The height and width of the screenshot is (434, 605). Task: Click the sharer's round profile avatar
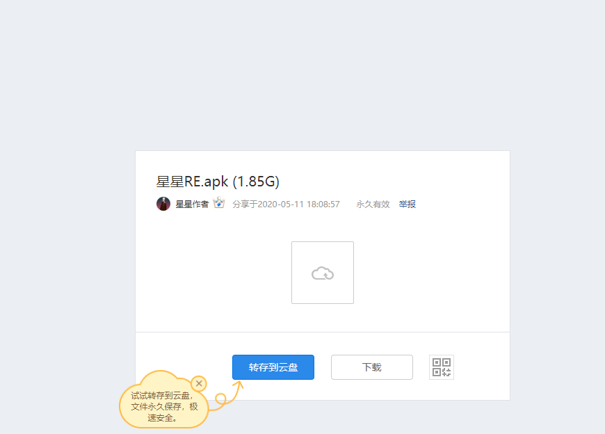(163, 204)
